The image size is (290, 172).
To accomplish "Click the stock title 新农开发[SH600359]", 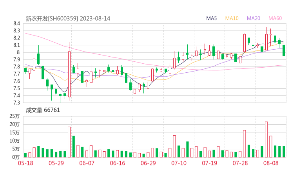I will tap(52, 19).
